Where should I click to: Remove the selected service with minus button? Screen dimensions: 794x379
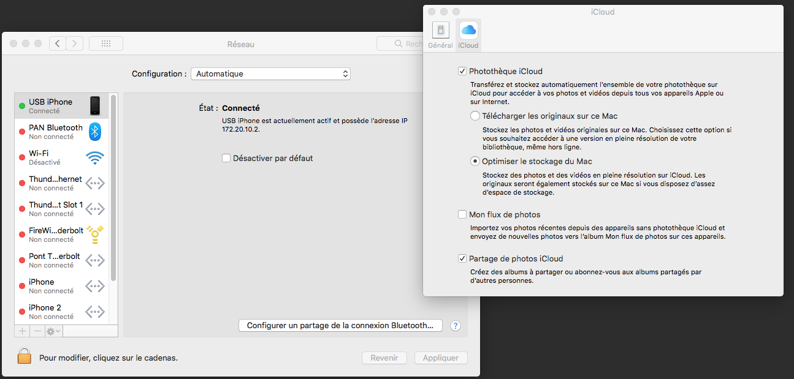[37, 331]
